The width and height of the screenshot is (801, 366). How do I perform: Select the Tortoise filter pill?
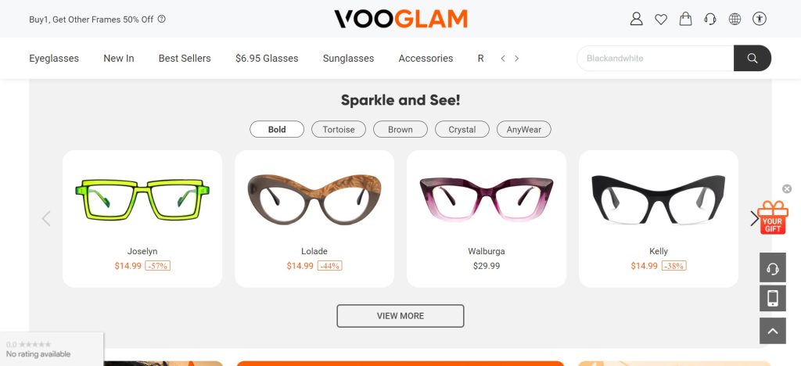(339, 129)
